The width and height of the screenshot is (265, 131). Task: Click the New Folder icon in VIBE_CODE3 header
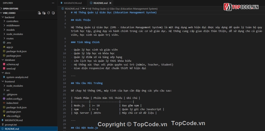(44, 13)
